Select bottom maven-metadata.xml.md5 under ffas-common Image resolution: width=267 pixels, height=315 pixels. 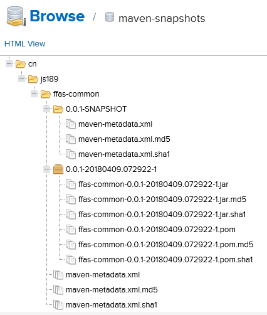coord(112,290)
